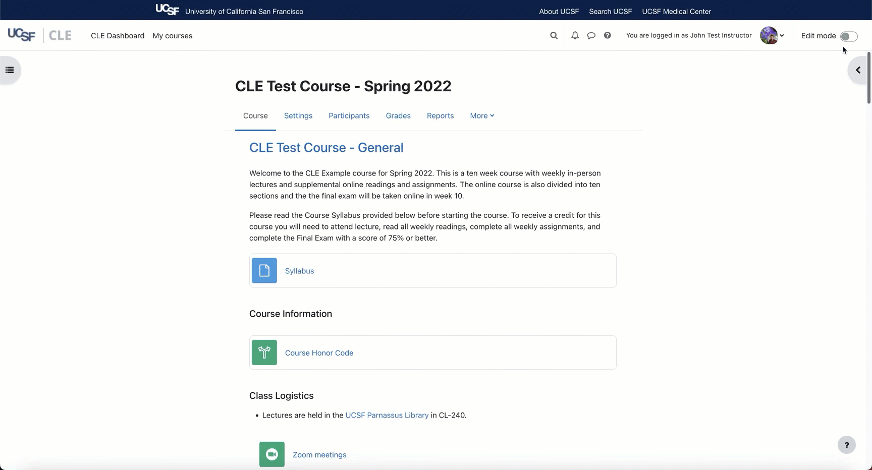Open the Grades tab
872x470 pixels.
pyautogui.click(x=398, y=116)
